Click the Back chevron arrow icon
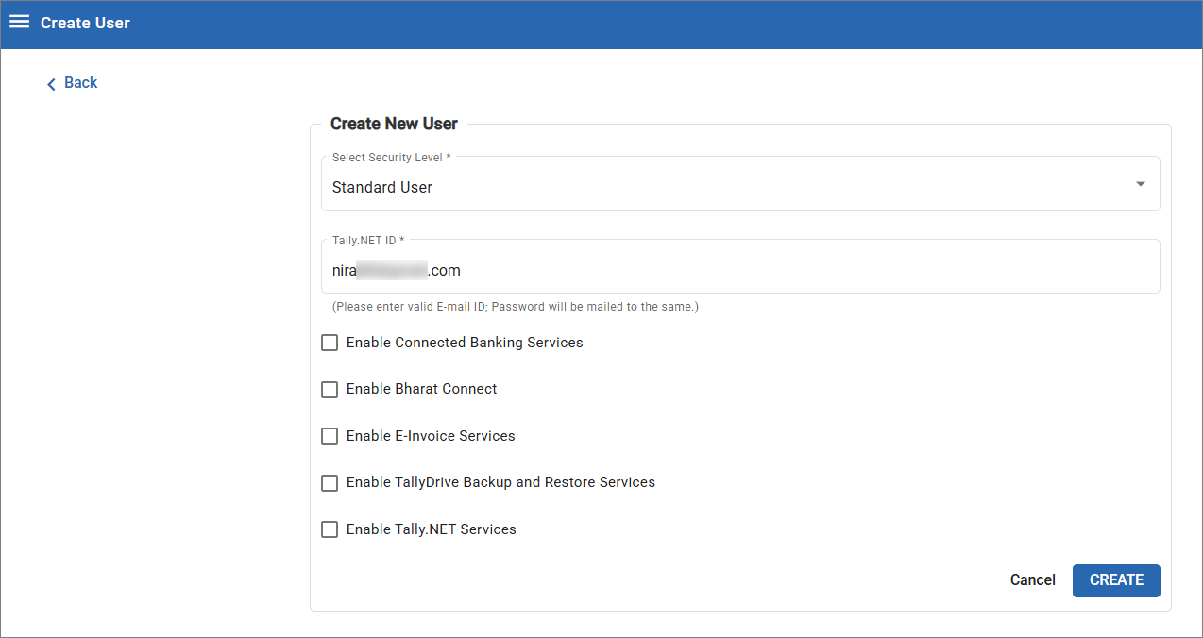 [51, 84]
